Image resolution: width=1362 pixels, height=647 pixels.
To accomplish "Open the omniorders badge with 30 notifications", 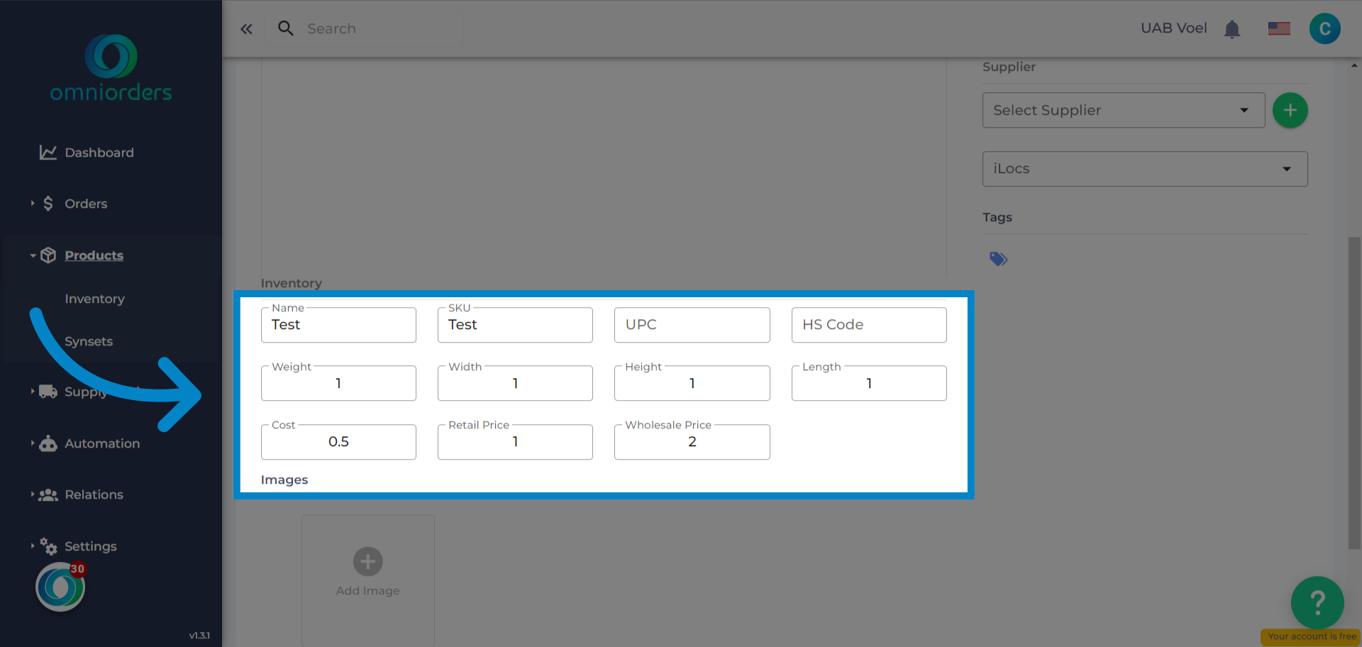I will coord(60,587).
